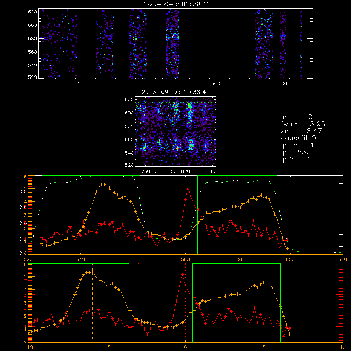Click the 0.0 y-axis label of the upper profile plot
The image size is (351, 351).
(x=23, y=253)
